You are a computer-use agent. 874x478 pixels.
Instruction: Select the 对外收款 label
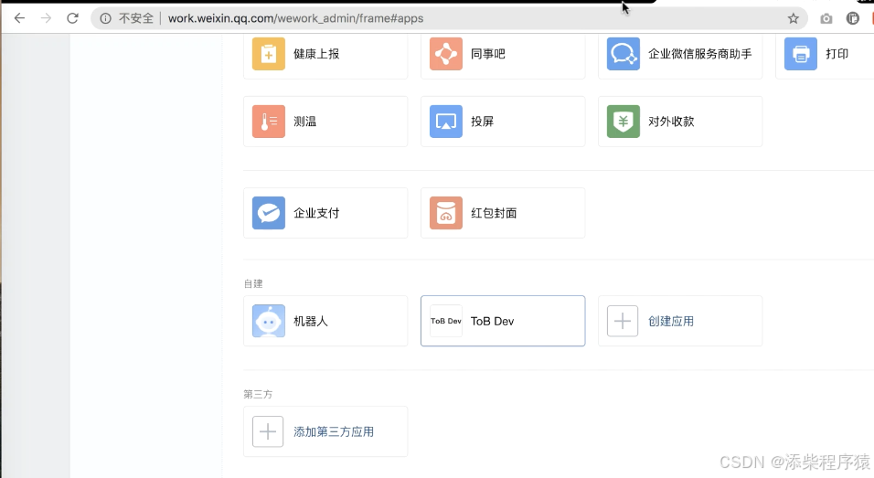(671, 122)
